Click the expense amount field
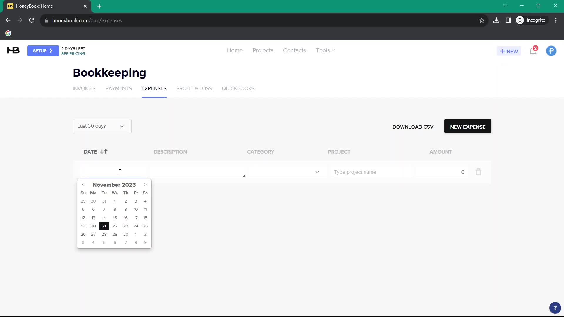The image size is (564, 317). tap(442, 172)
